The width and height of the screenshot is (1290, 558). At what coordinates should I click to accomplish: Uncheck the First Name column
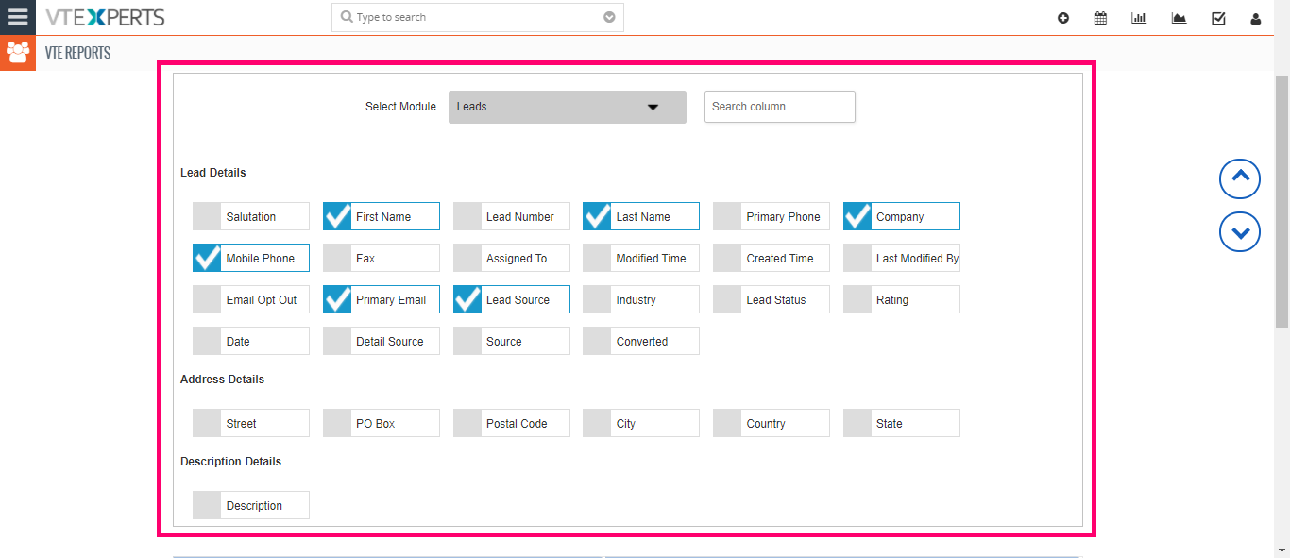tap(337, 216)
